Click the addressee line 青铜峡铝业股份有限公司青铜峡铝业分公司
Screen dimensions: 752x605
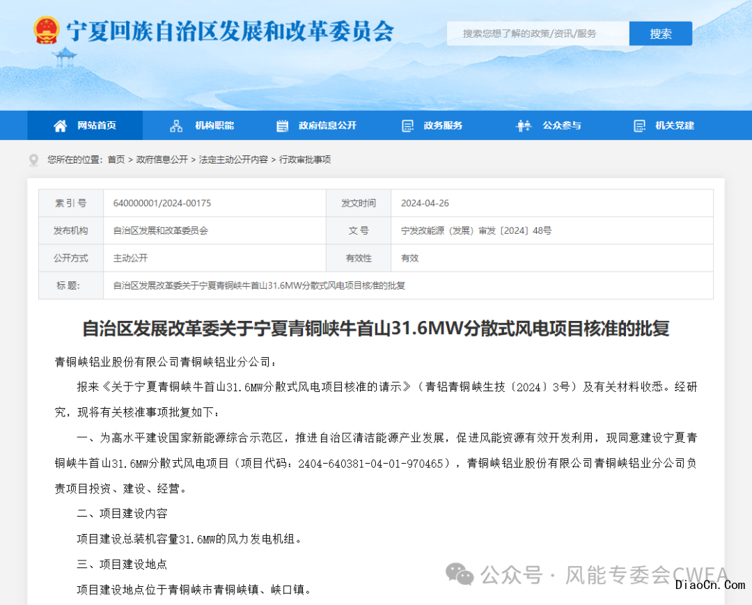[x=166, y=362]
